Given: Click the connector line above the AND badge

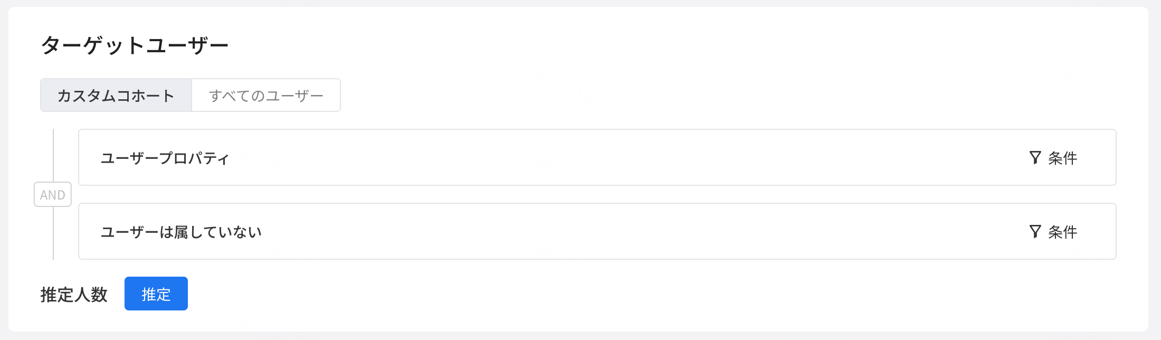Looking at the screenshot, I should (x=53, y=155).
